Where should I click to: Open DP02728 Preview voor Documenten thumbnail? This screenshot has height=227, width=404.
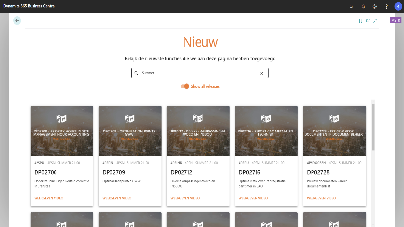click(x=334, y=131)
